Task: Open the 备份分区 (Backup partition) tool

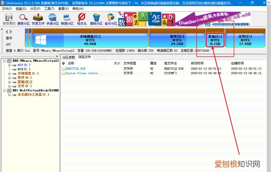Action: (x=111, y=19)
